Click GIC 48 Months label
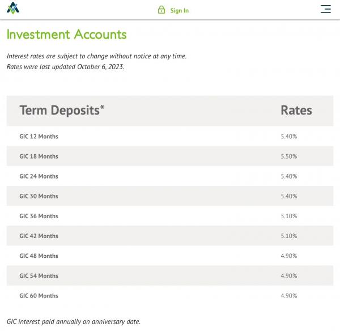The width and height of the screenshot is (340, 331). point(39,256)
